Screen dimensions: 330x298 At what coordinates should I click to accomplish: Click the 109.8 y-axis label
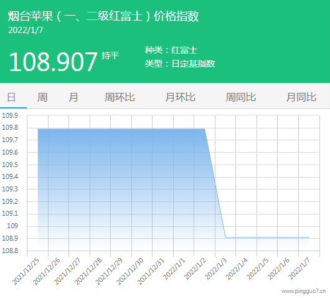[x=10, y=128]
